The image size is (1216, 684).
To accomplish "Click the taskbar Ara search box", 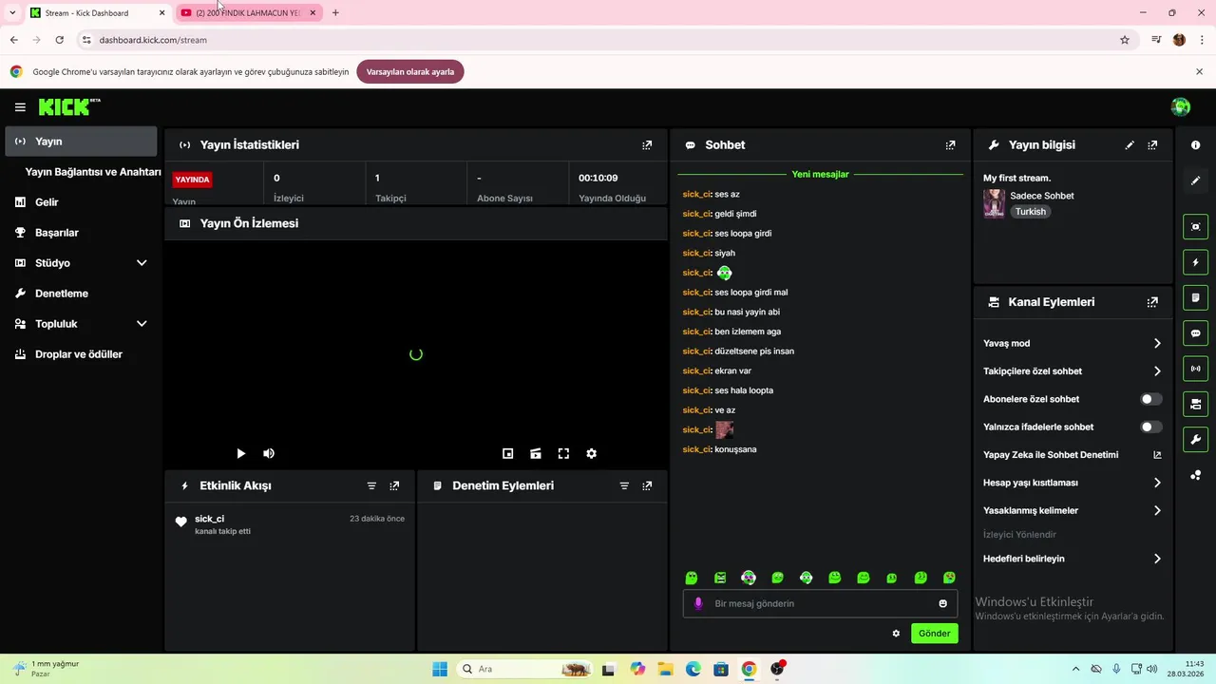I will coord(523,669).
